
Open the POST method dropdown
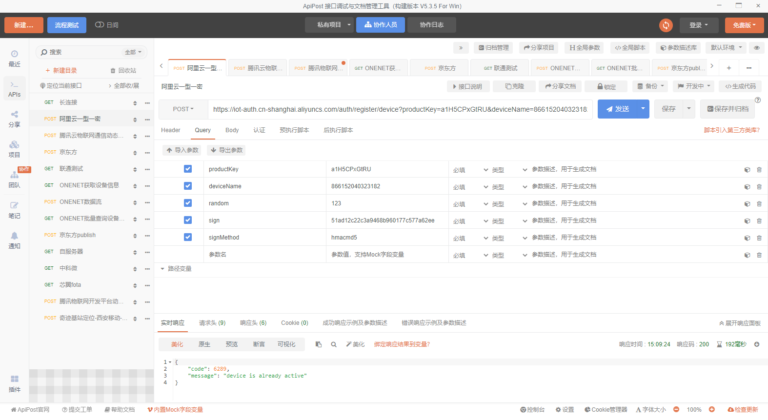click(x=183, y=109)
